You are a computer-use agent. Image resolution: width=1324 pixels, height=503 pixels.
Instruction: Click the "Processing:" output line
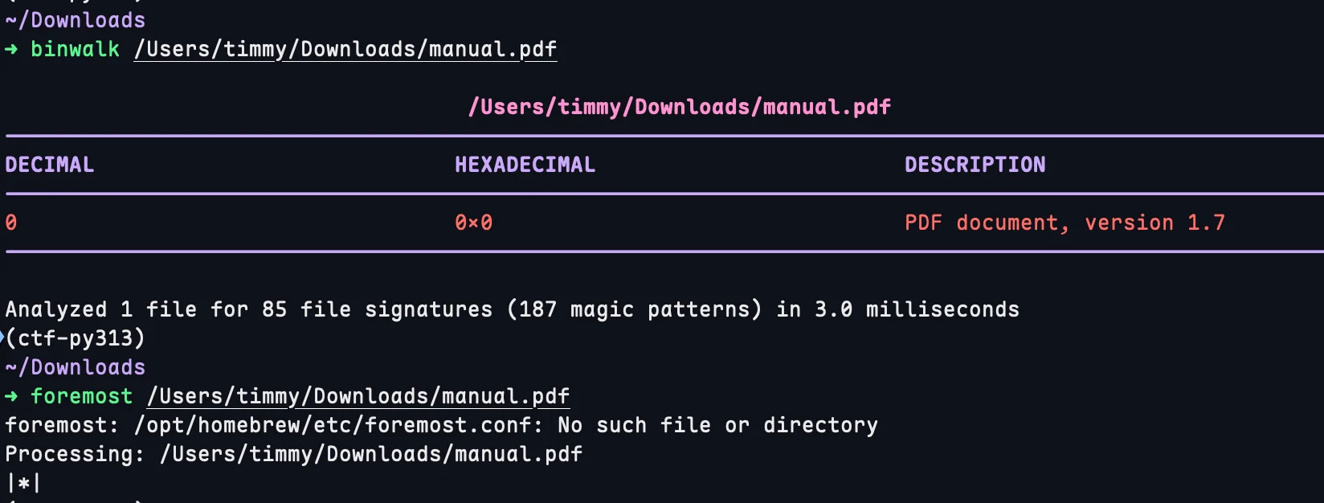pos(293,455)
